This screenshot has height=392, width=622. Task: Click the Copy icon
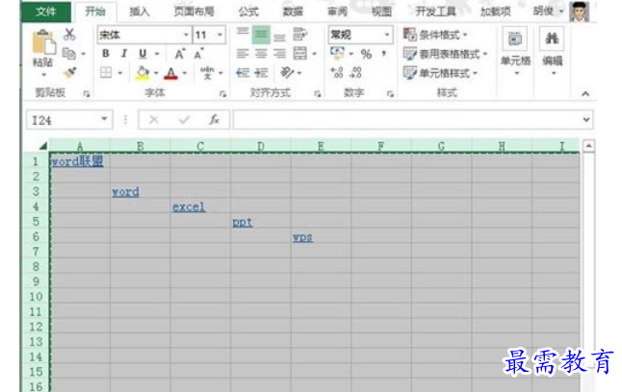69,54
